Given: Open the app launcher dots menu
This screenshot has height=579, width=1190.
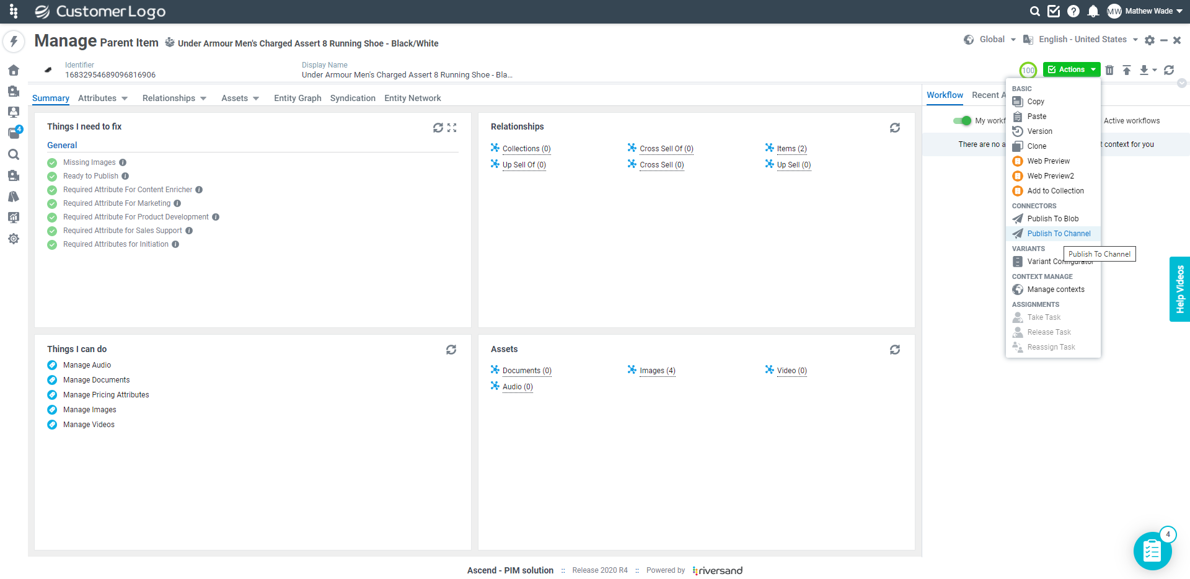Looking at the screenshot, I should 14,11.
